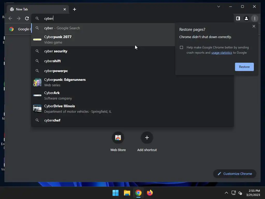The height and width of the screenshot is (199, 265).
Task: Close the New Tab tab
Action: (x=64, y=9)
